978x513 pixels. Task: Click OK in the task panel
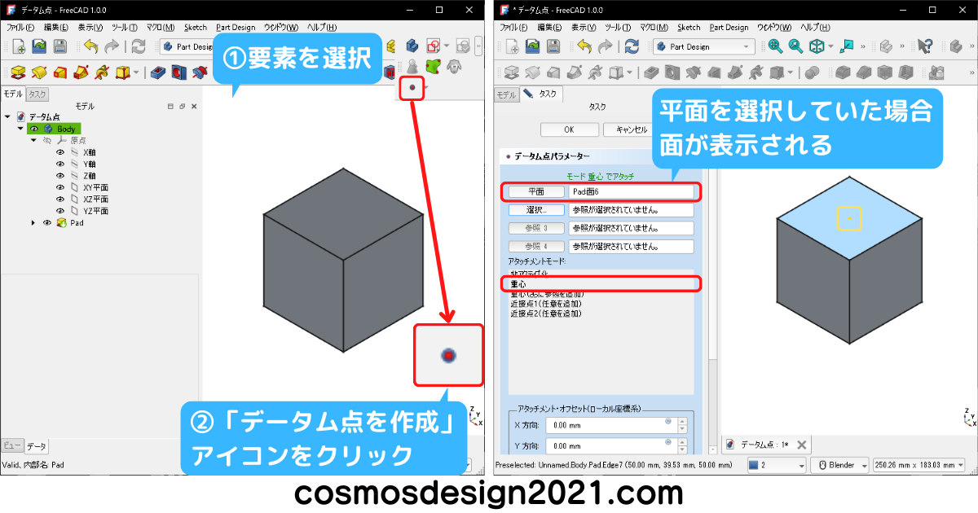point(569,129)
